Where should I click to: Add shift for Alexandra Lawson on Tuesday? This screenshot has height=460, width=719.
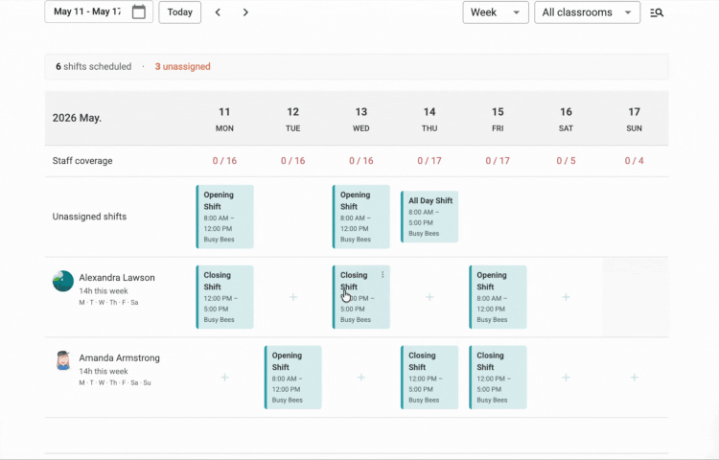293,297
